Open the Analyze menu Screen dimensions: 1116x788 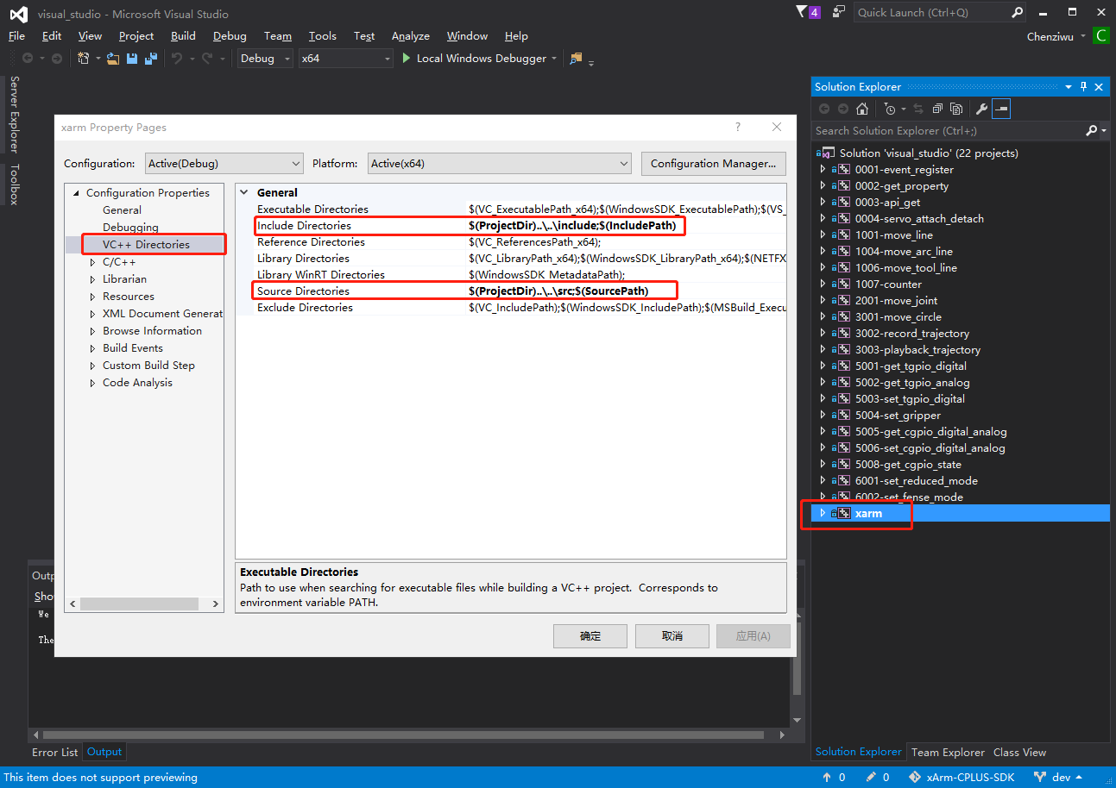pyautogui.click(x=411, y=35)
